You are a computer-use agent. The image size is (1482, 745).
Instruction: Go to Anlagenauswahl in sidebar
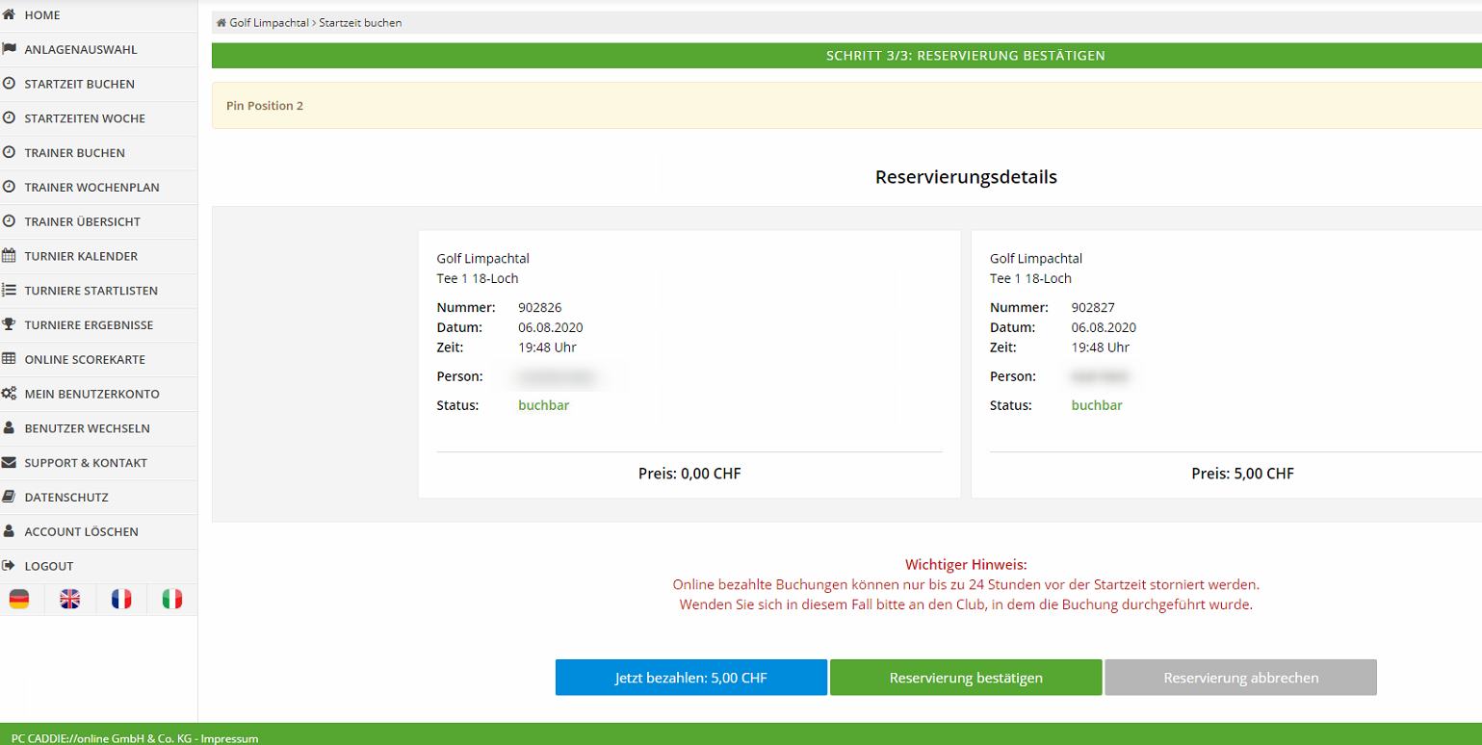tap(80, 49)
